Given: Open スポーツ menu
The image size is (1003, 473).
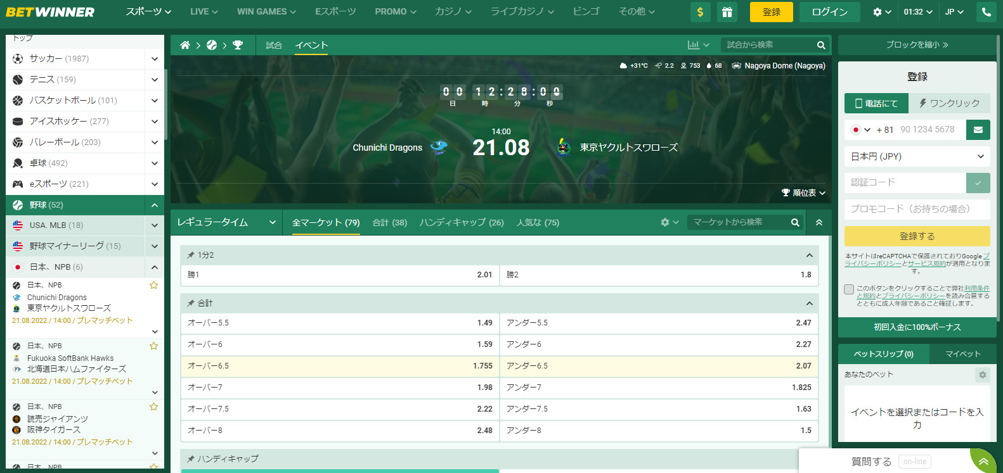Looking at the screenshot, I should tap(148, 12).
